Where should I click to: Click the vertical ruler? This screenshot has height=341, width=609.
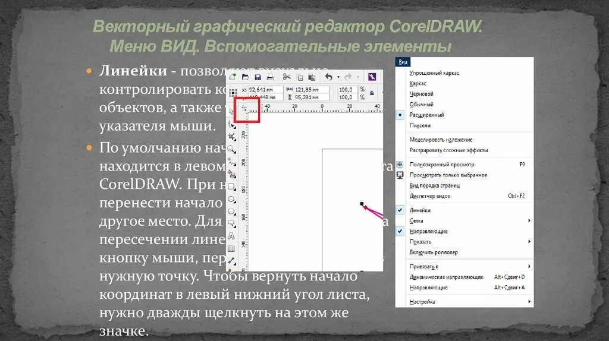click(244, 192)
